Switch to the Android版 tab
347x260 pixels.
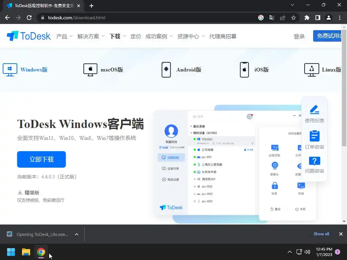182,70
